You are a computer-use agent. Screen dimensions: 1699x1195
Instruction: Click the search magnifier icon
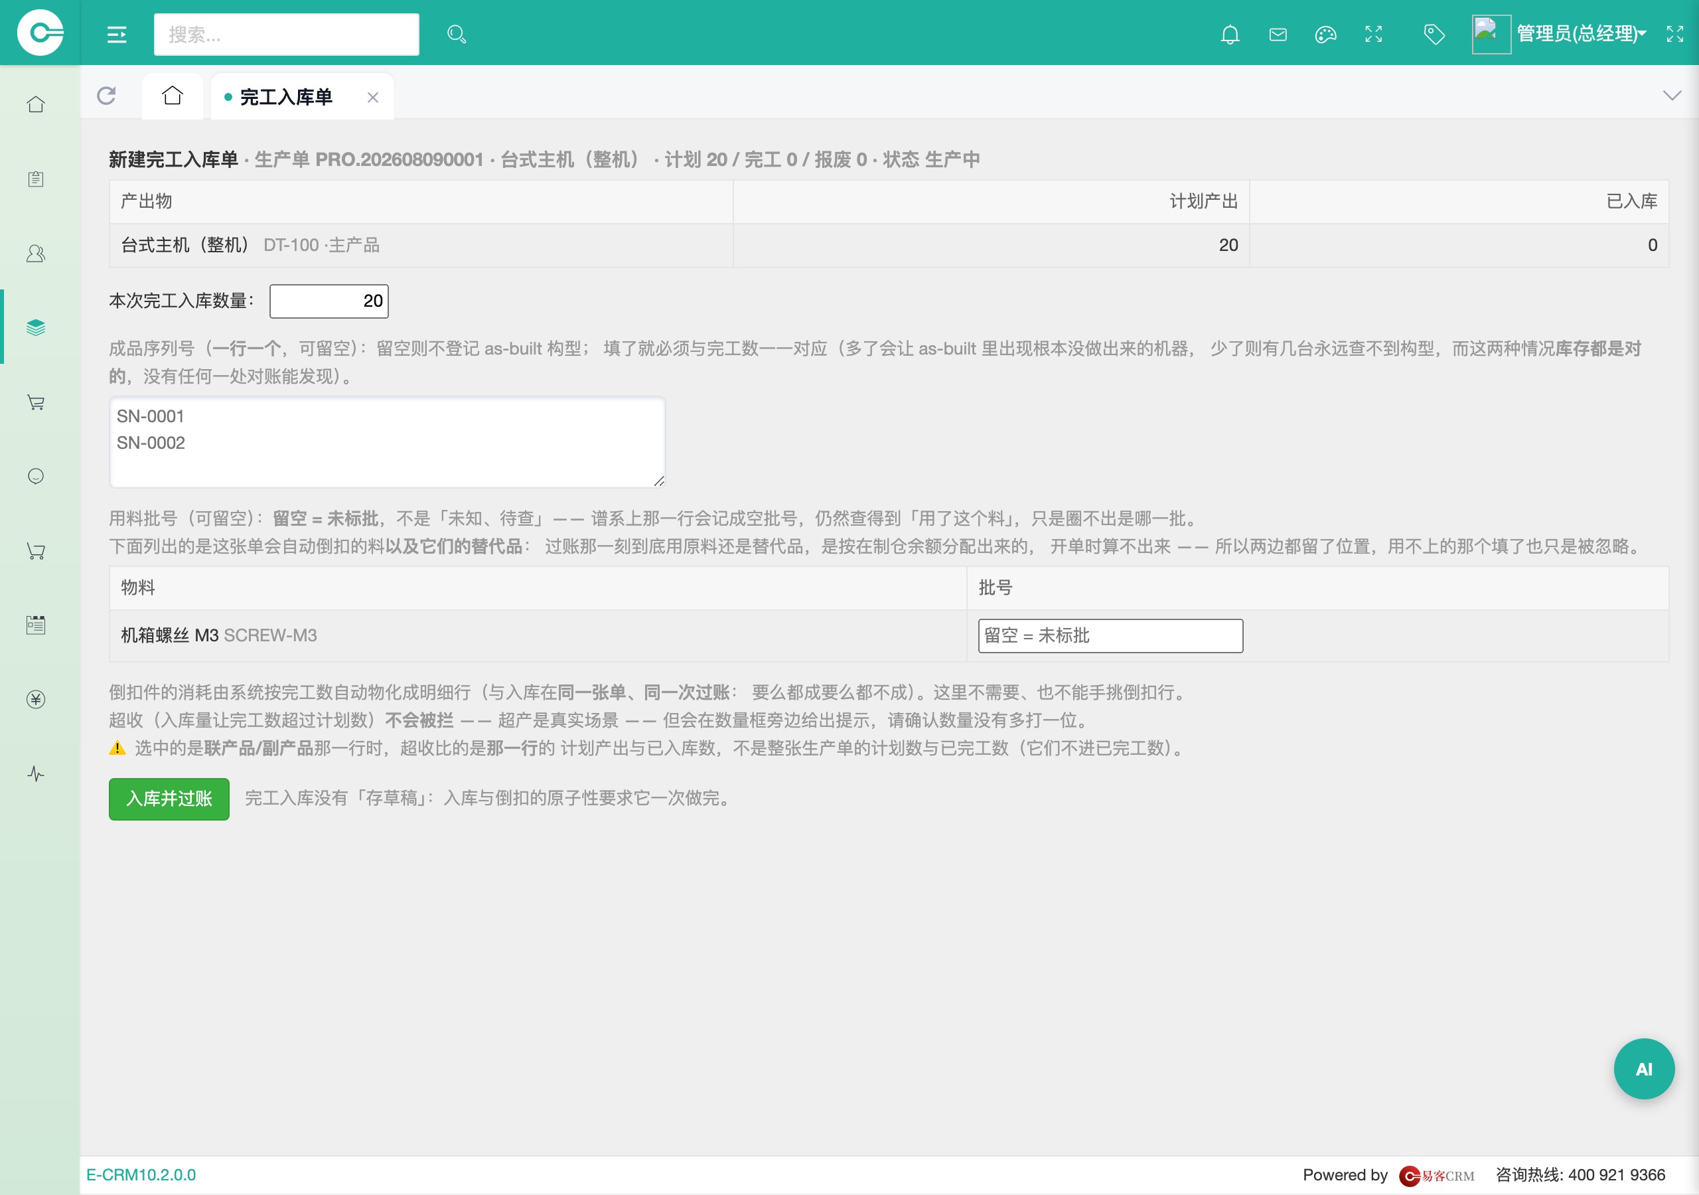tap(457, 34)
